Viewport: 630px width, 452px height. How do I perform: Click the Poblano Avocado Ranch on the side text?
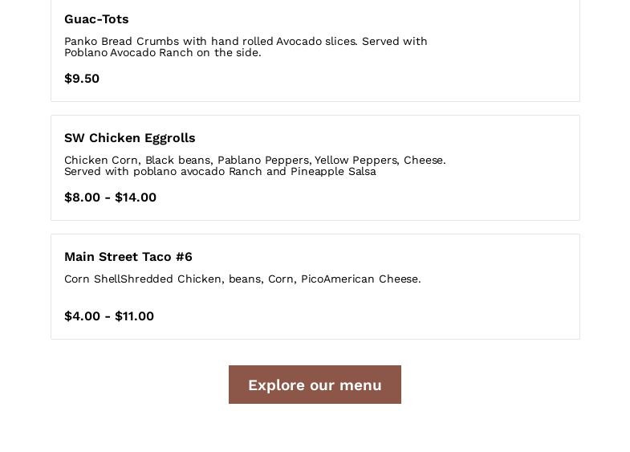162,53
